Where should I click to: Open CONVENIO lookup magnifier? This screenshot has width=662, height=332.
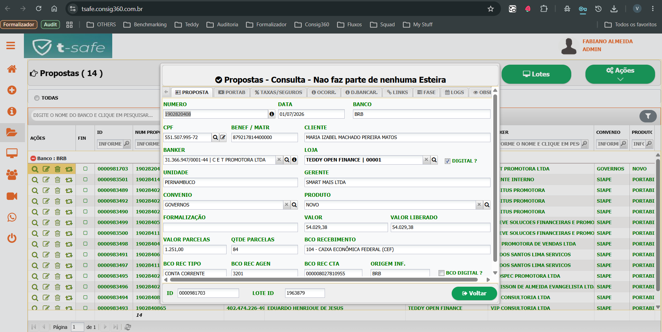(x=294, y=205)
